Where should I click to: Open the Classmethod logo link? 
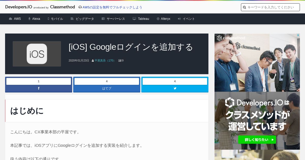[63, 7]
